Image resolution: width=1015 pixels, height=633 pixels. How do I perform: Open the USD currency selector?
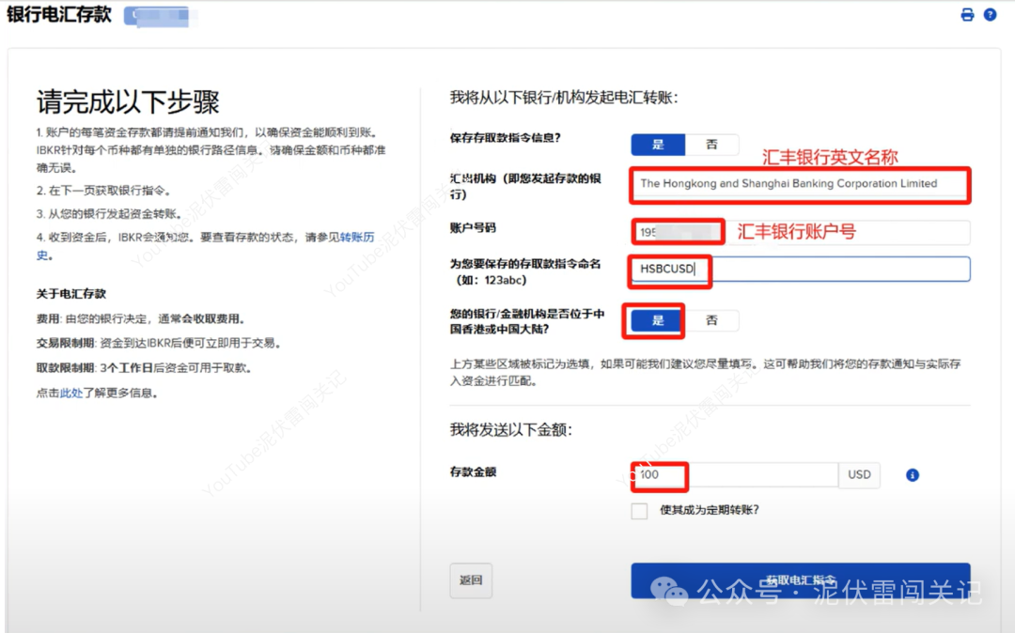(x=859, y=475)
